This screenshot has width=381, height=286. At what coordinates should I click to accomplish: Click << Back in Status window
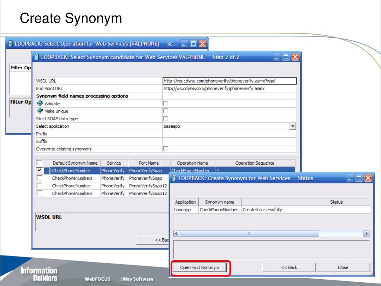(x=289, y=267)
